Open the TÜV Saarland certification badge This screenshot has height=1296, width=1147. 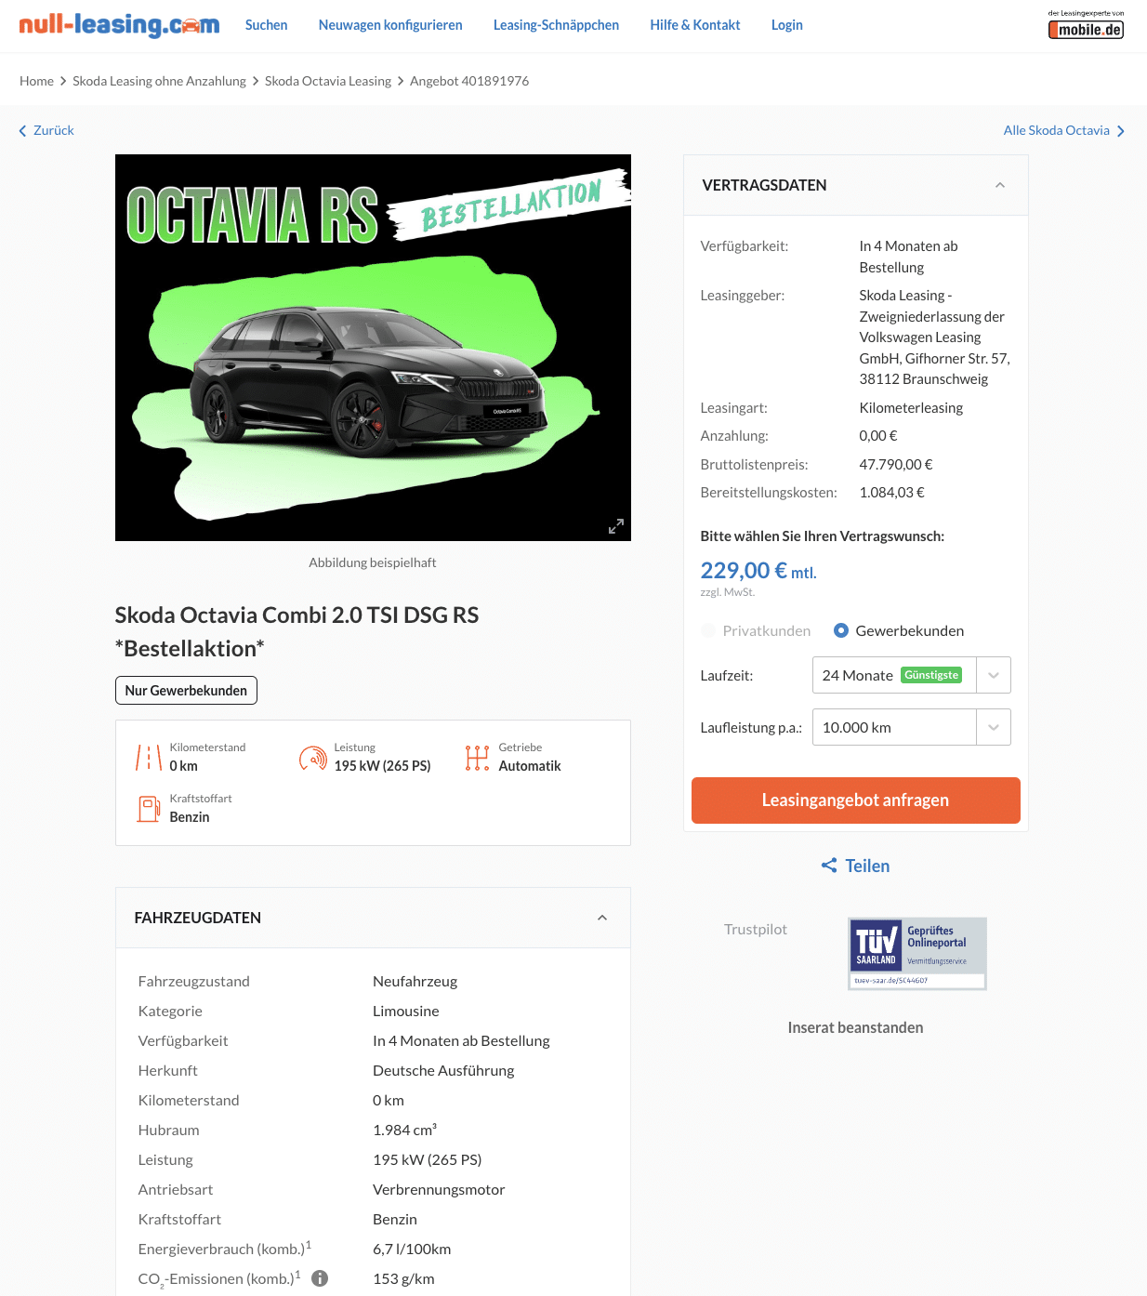pos(917,954)
